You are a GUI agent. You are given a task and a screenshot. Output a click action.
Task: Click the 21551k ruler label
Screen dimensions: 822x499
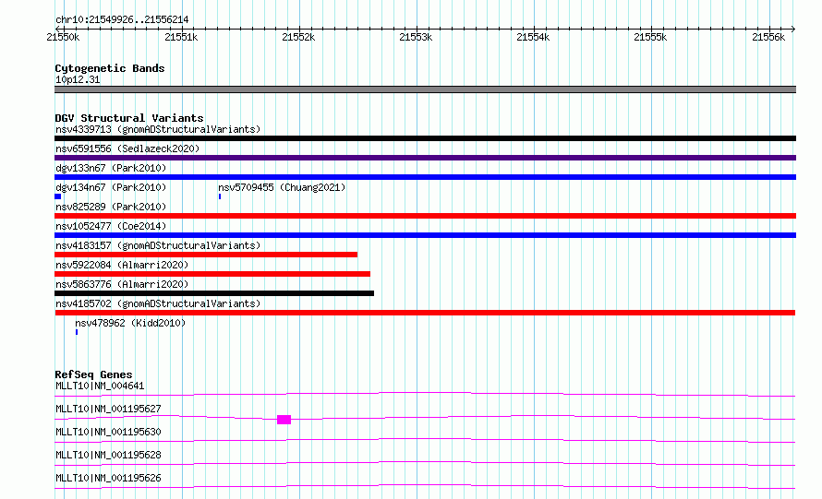pyautogui.click(x=181, y=37)
